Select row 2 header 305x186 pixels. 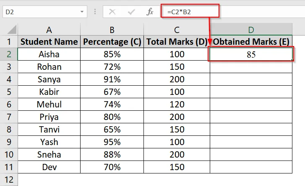pyautogui.click(x=9, y=54)
